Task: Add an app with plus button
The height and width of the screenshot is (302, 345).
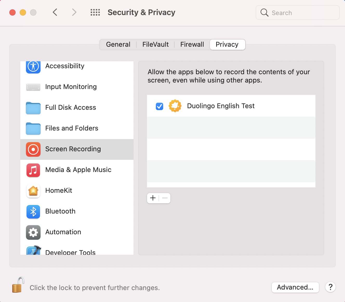Action: [153, 198]
